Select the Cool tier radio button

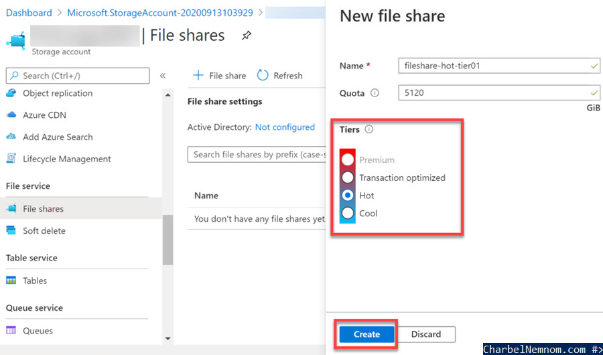(x=348, y=213)
